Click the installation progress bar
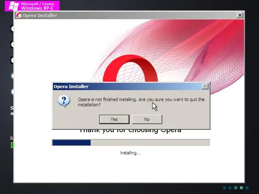259x194 pixels. 131,143
